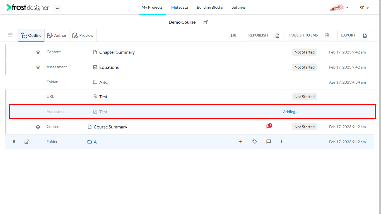Click the REPUBLISH button
381x214 pixels.
tap(258, 35)
